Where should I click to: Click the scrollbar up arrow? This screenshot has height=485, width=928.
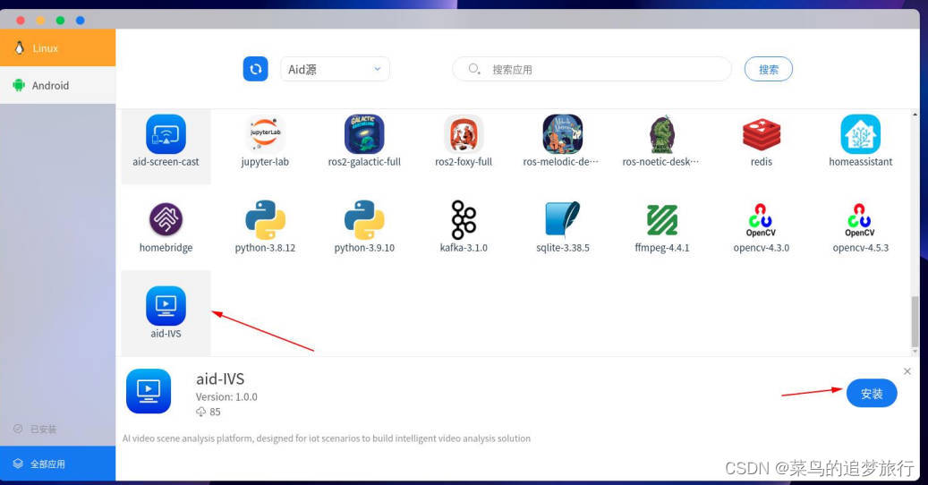tap(915, 115)
